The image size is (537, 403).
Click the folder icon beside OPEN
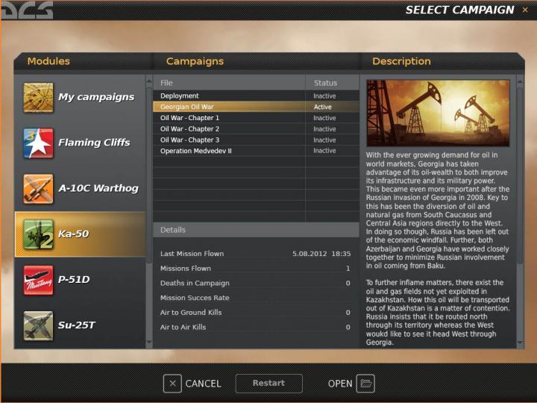click(365, 384)
